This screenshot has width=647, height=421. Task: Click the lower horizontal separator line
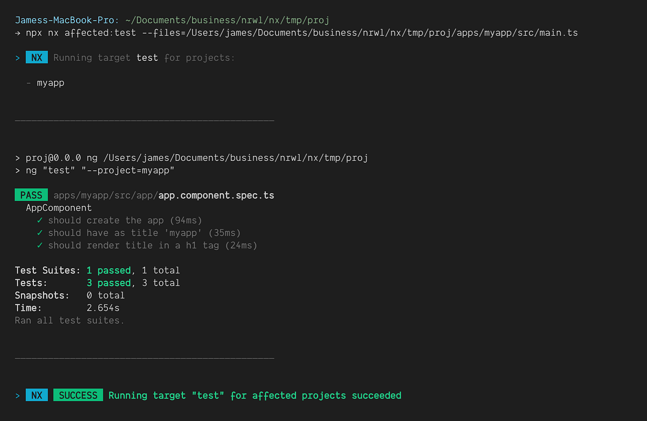pyautogui.click(x=144, y=357)
